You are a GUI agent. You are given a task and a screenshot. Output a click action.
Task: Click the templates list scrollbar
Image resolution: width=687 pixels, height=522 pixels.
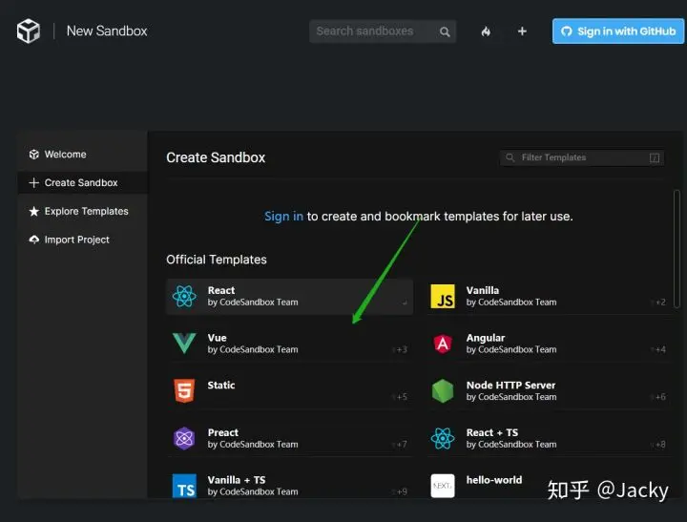click(x=677, y=248)
